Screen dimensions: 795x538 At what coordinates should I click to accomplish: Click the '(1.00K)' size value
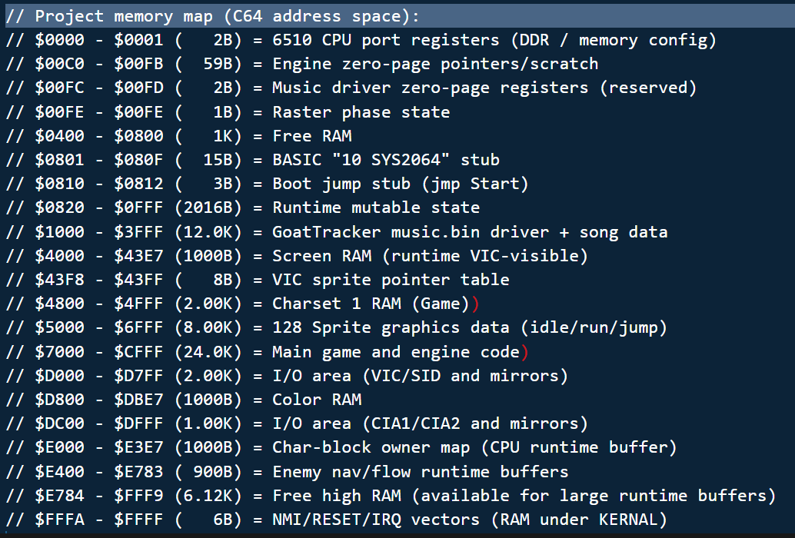coord(208,423)
